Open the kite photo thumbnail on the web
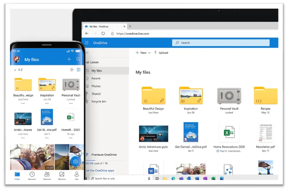 point(265,167)
